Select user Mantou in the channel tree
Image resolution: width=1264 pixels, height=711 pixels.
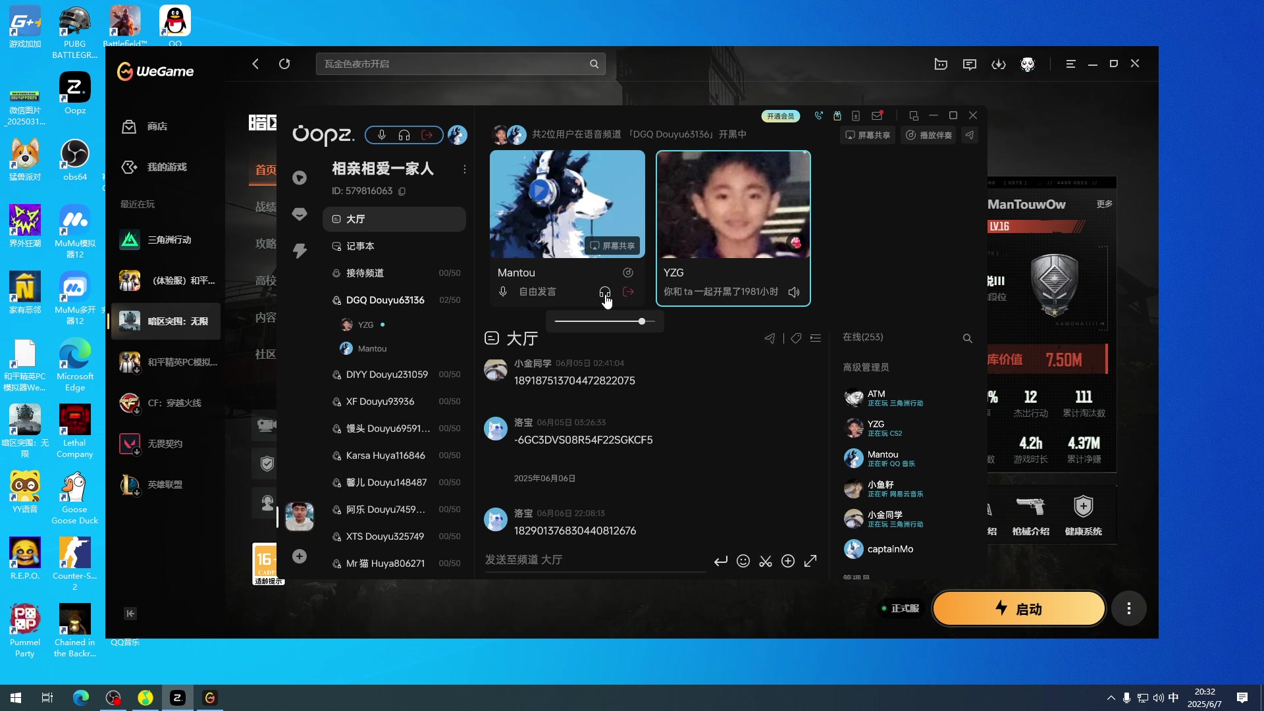click(x=364, y=349)
